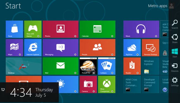This screenshot has height=103, width=180.
Task: Switch to the Desktop tile
Action: tap(24, 66)
